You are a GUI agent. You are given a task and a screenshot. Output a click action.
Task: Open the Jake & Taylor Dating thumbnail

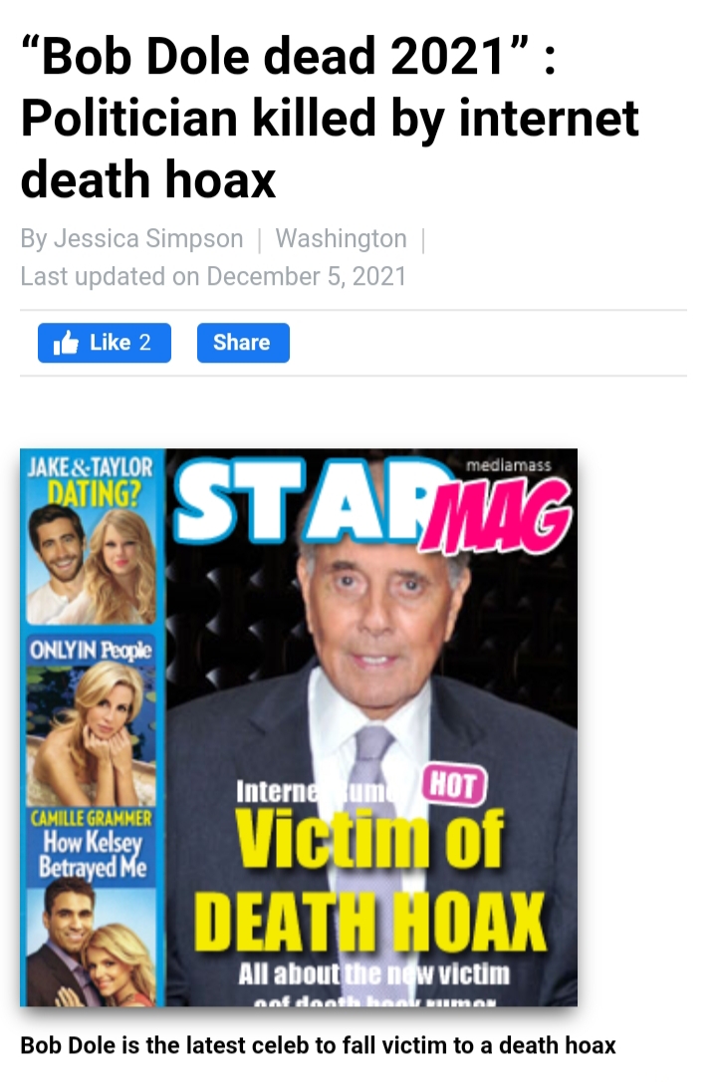click(91, 538)
